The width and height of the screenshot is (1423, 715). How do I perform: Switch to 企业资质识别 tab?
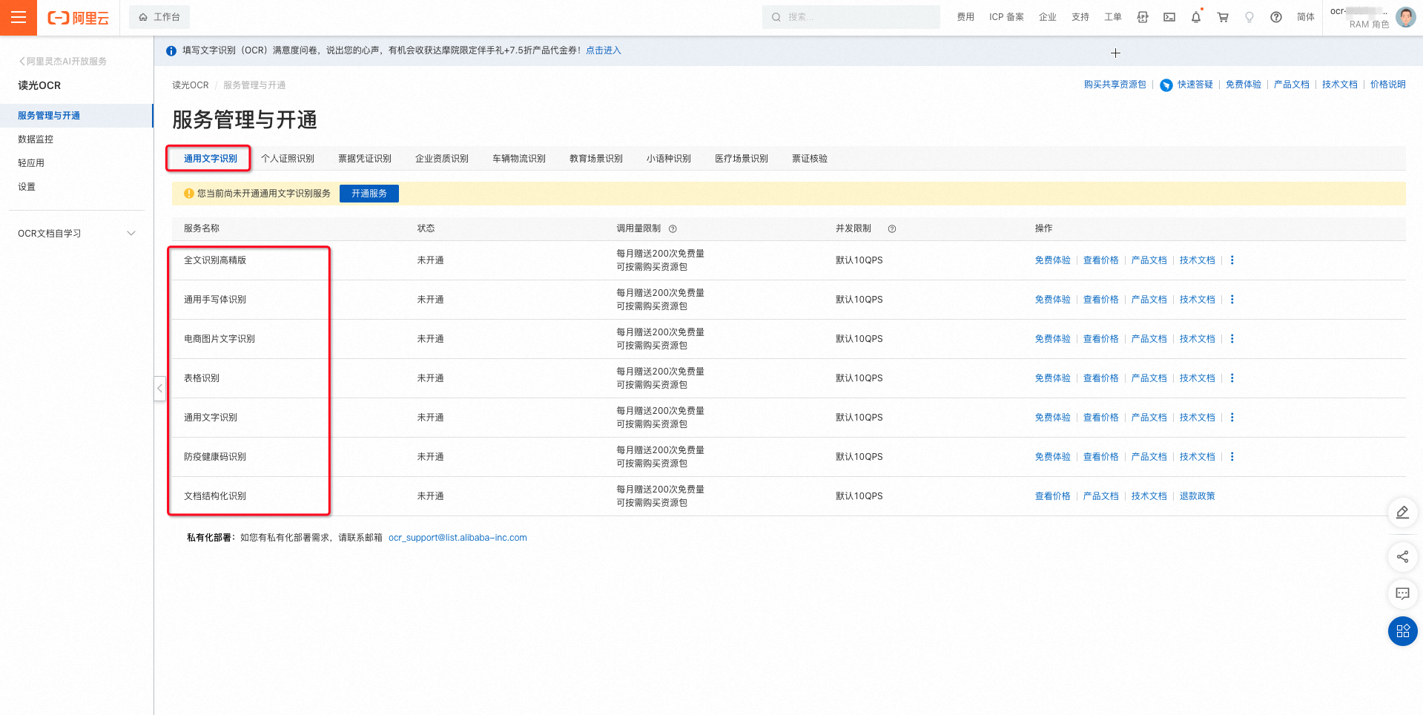coord(441,159)
